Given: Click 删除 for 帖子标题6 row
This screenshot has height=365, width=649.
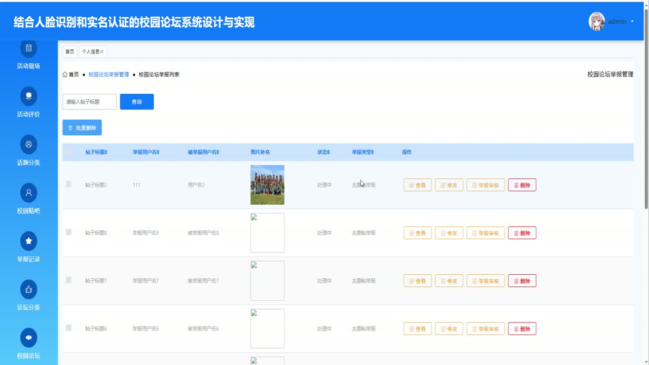Looking at the screenshot, I should [x=522, y=328].
